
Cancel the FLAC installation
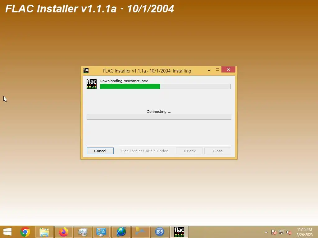click(100, 151)
